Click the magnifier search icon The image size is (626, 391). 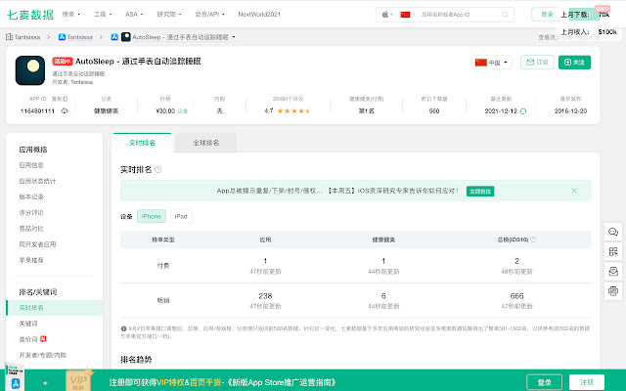505,15
